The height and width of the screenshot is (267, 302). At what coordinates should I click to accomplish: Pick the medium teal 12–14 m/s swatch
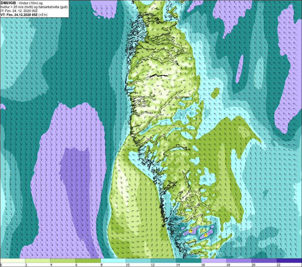(163, 260)
